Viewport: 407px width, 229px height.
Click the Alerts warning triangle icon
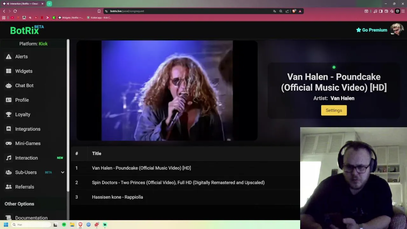click(9, 57)
